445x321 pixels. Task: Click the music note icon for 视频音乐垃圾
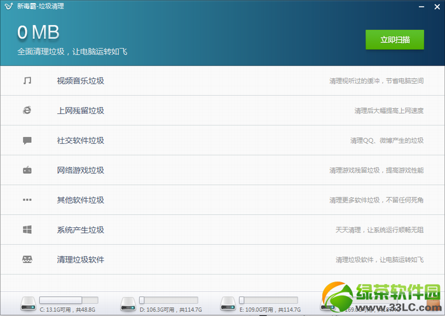[27, 80]
